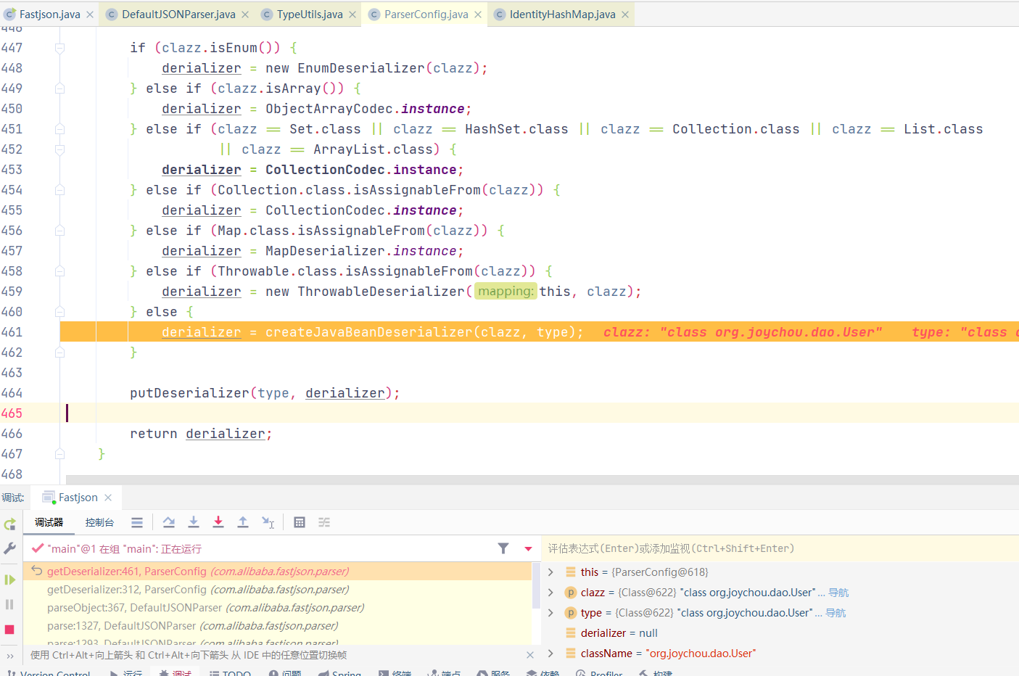Close the frame switching hint bar

(x=530, y=655)
